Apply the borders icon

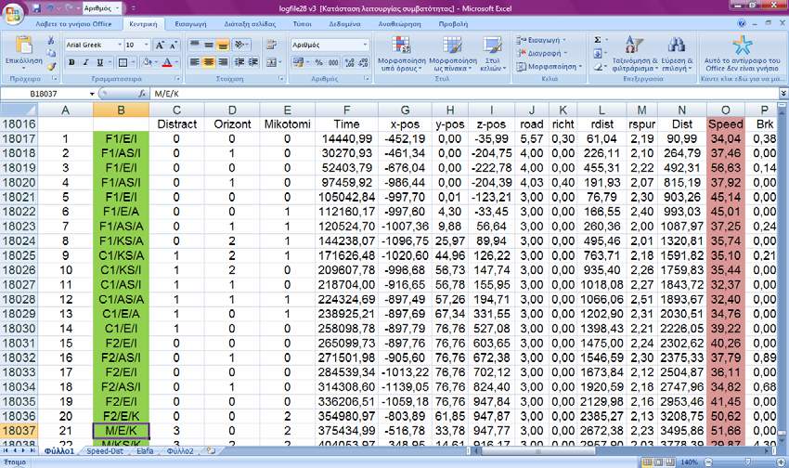click(x=123, y=62)
